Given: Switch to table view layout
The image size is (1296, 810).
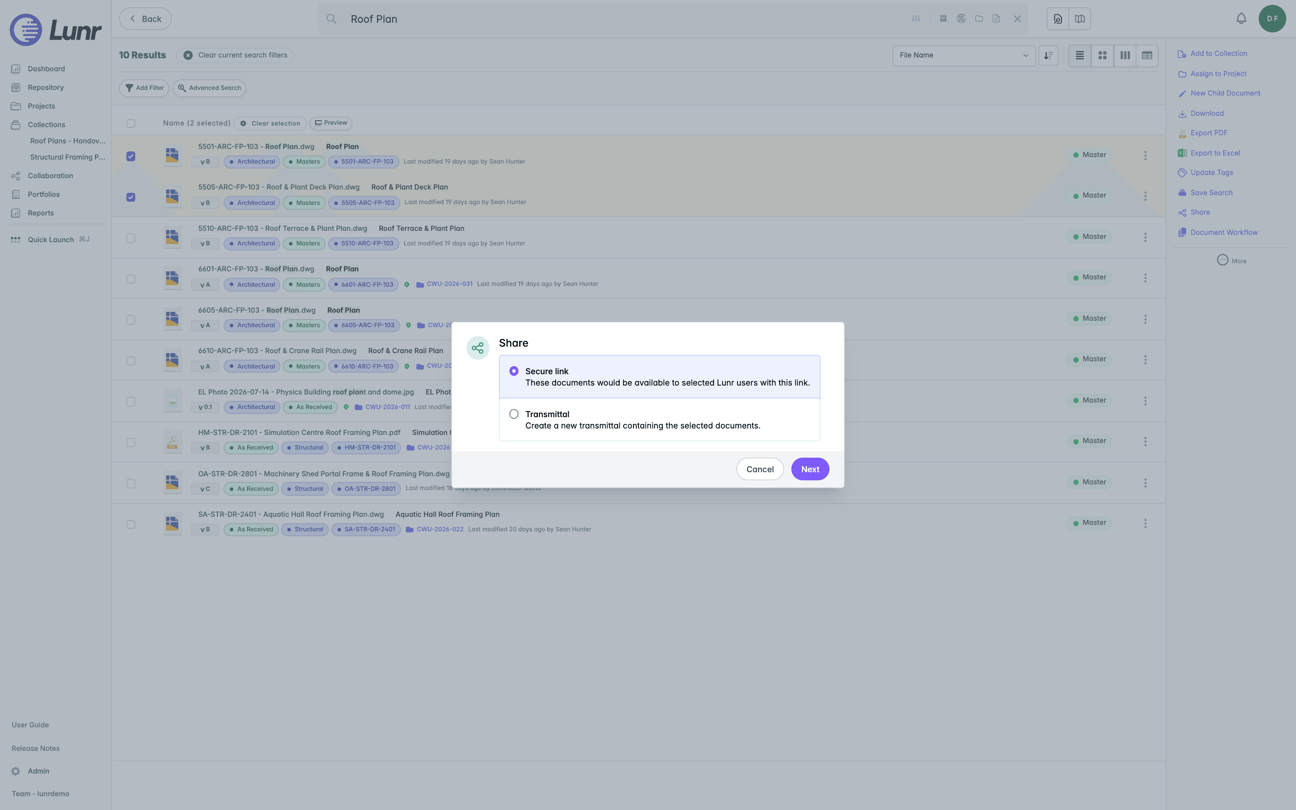Looking at the screenshot, I should 1147,55.
